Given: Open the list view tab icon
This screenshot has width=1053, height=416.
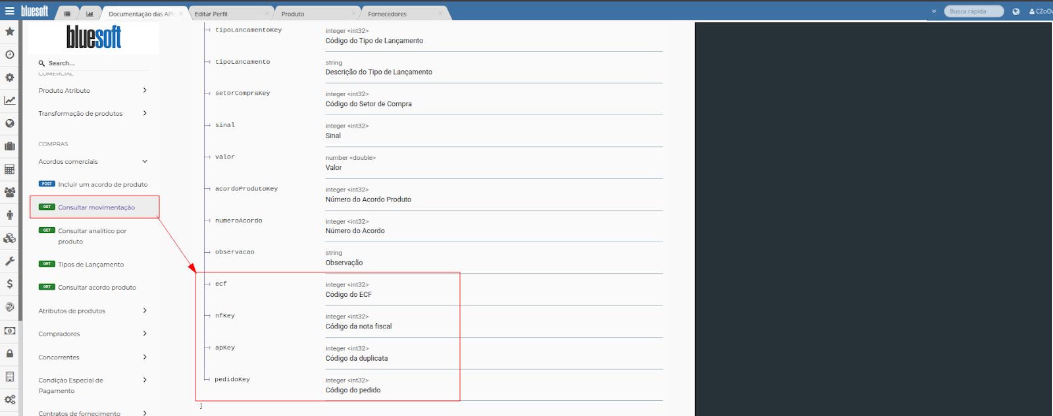Looking at the screenshot, I should [67, 14].
